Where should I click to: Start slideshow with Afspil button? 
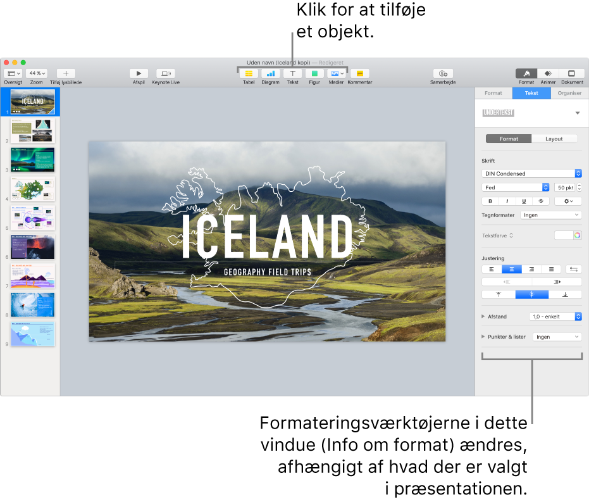(139, 73)
